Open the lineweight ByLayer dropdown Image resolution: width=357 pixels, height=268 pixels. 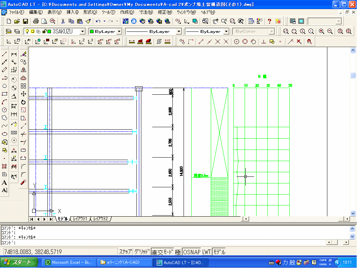(226, 31)
